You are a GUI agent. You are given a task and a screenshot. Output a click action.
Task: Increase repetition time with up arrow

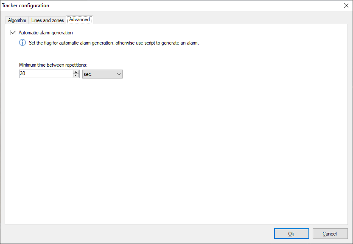[76, 72]
